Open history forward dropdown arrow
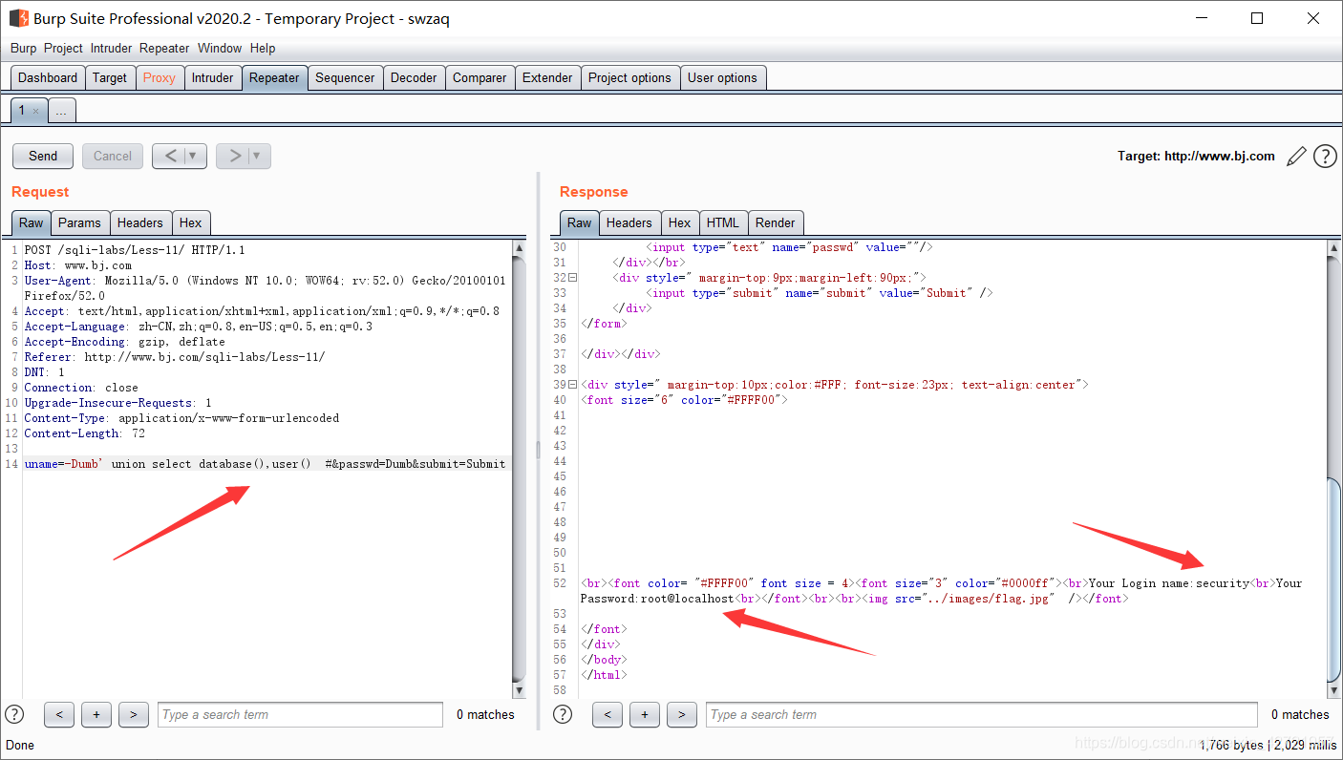The height and width of the screenshot is (760, 1343). pyautogui.click(x=258, y=156)
